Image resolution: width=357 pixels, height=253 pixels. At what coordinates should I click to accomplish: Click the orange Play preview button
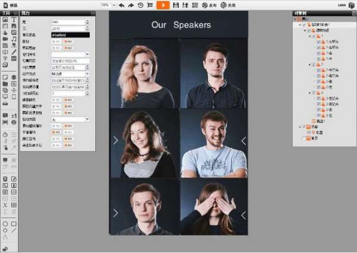click(x=162, y=5)
